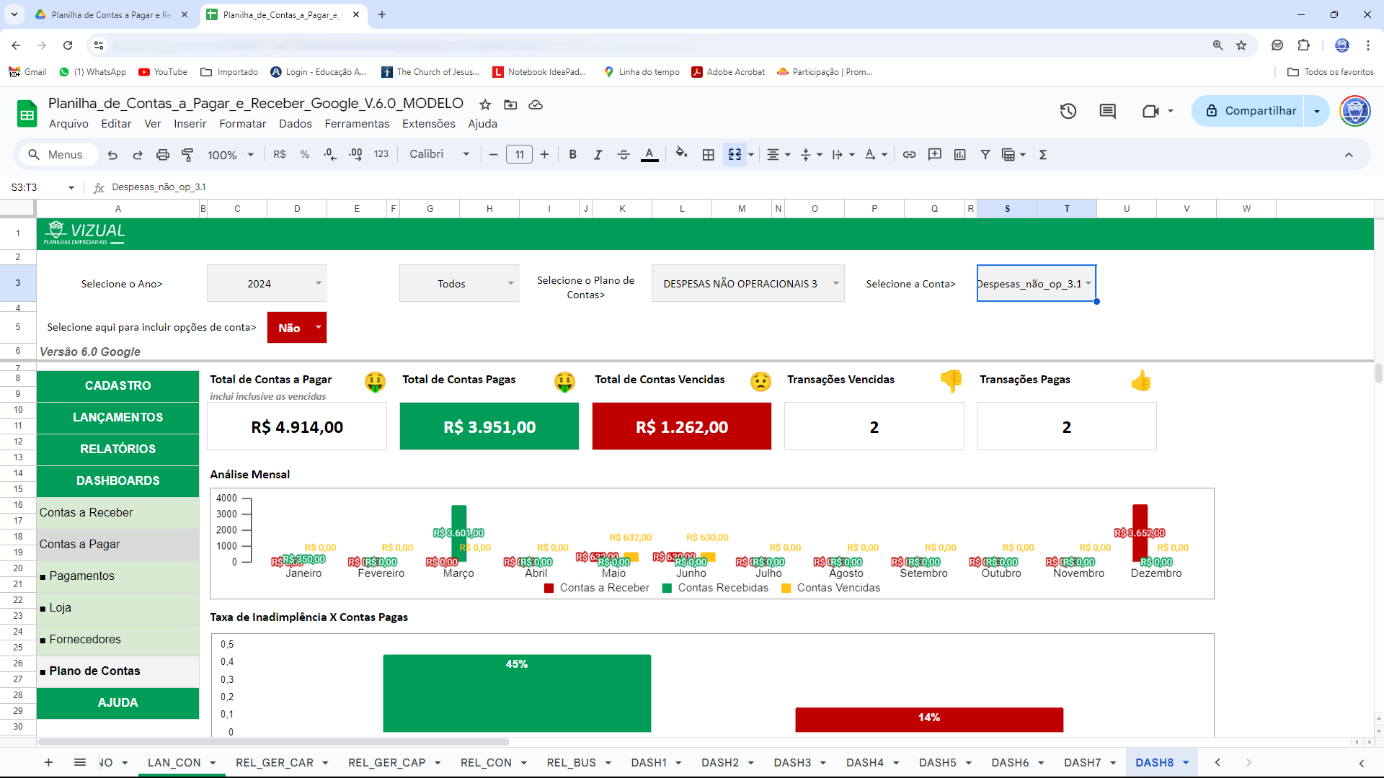Toggle strikethrough text formatting

[624, 154]
